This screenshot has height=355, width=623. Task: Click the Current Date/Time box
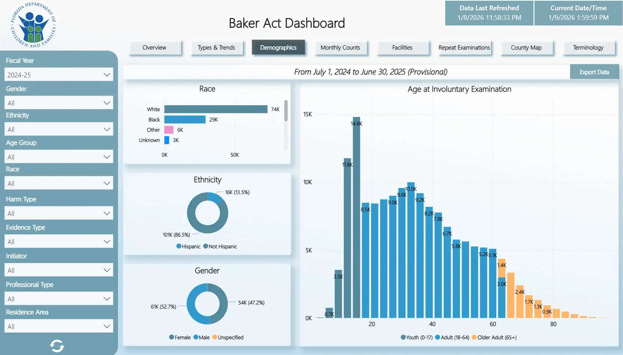[579, 13]
